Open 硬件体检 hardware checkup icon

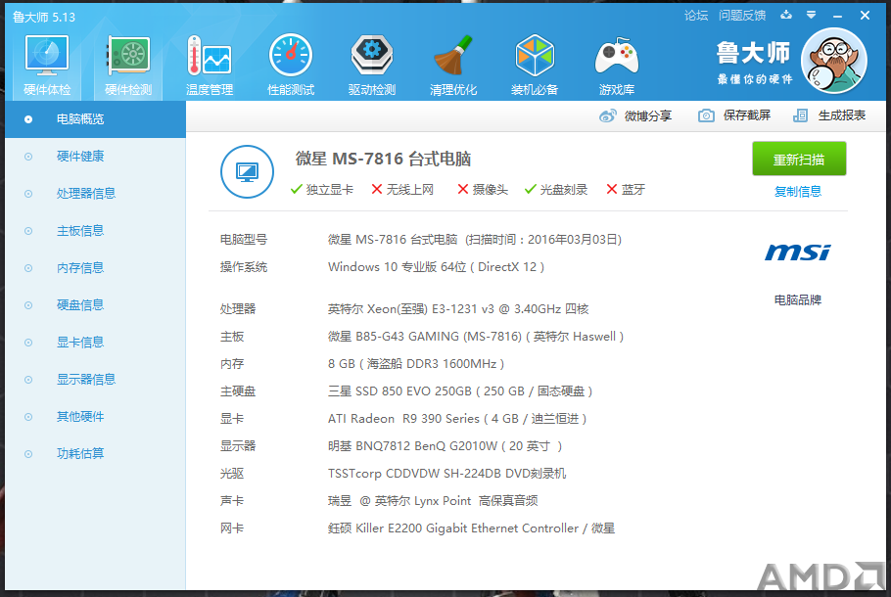pyautogui.click(x=47, y=65)
